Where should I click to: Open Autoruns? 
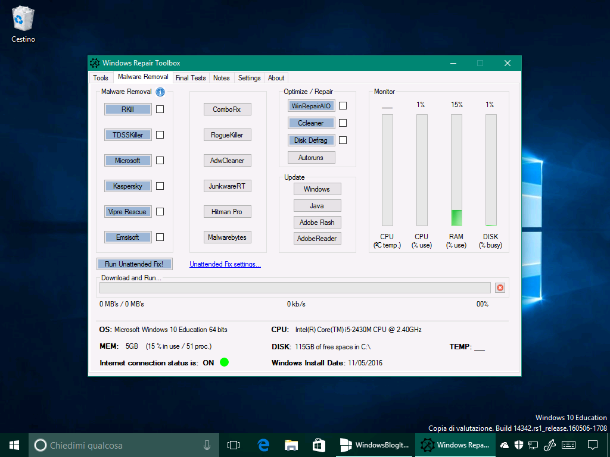point(311,157)
